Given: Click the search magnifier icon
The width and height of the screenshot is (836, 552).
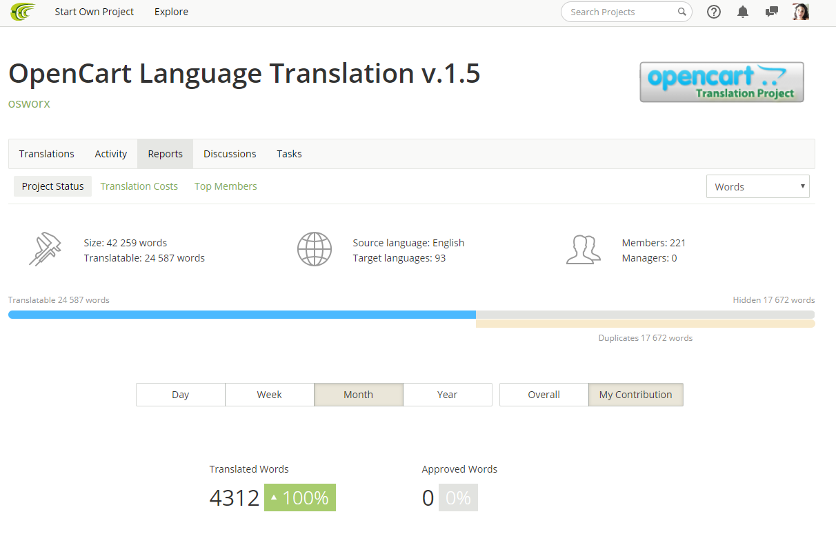Looking at the screenshot, I should (681, 12).
